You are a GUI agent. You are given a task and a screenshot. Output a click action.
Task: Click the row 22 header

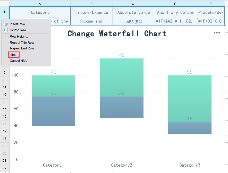pyautogui.click(x=4, y=168)
